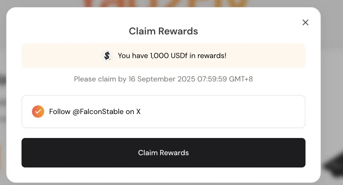Click the GMT+8 timezone label
343x185 pixels.
241,79
